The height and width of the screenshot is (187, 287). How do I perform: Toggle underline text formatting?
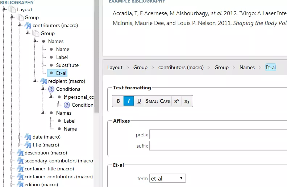(x=139, y=101)
